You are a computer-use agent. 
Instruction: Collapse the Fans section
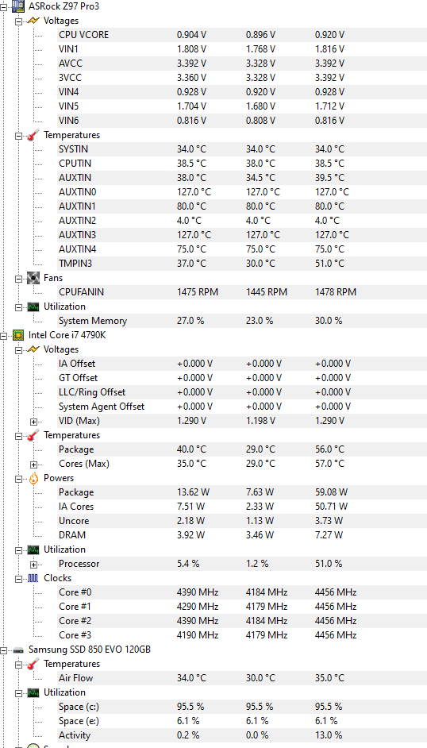(x=18, y=278)
